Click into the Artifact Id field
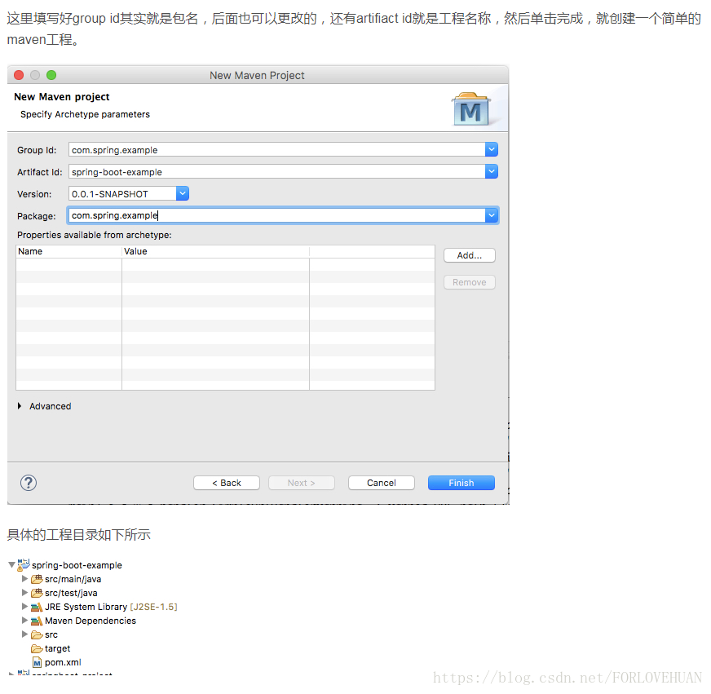The width and height of the screenshot is (711, 694). click(x=276, y=172)
